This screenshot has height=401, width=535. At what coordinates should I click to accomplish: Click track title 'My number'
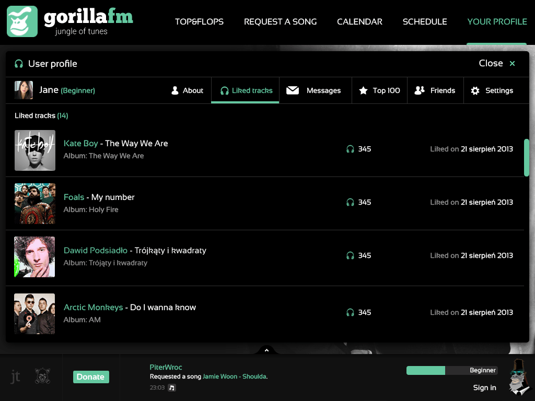113,197
